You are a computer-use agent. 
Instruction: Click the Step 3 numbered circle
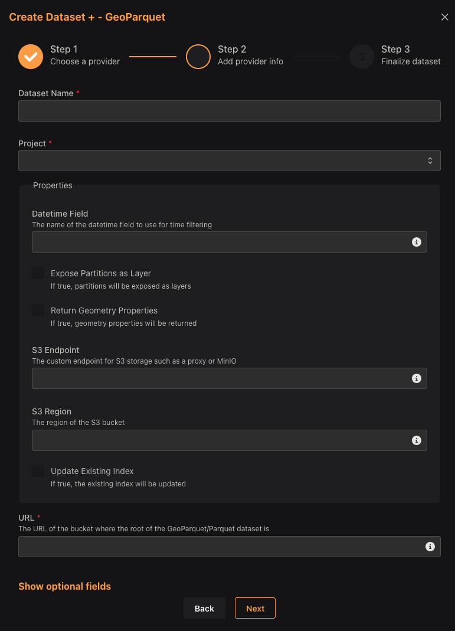coord(362,57)
